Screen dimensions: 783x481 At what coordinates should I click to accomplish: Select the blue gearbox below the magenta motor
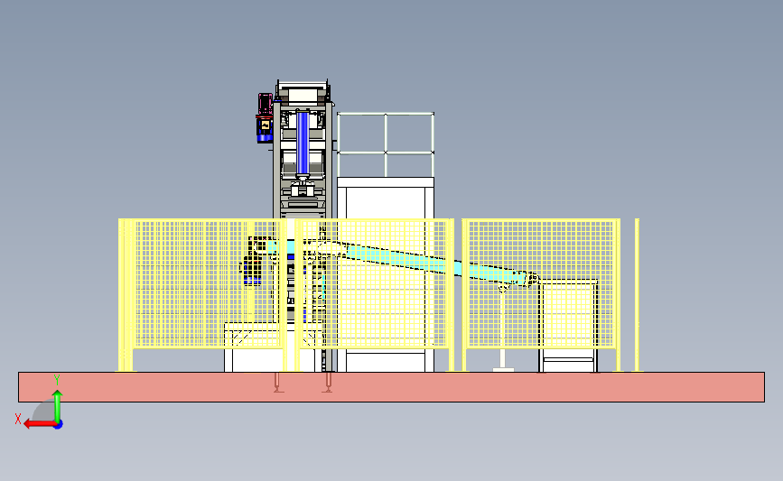click(265, 130)
